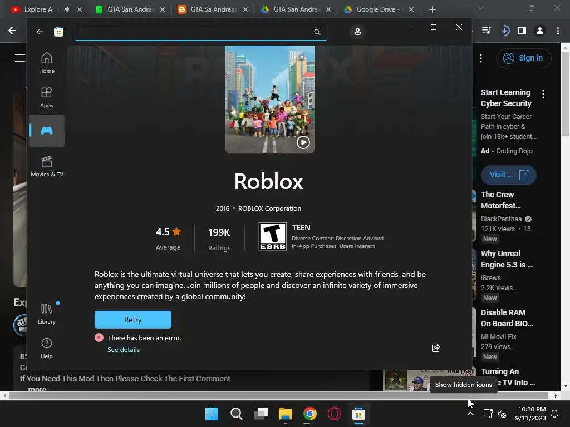
Task: Click the ESRB Teen rating badge
Action: [x=273, y=236]
